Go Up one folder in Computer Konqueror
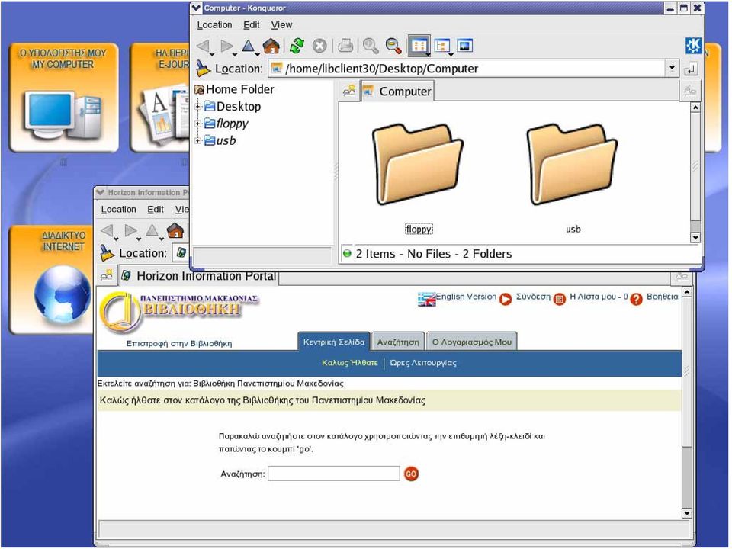 tap(249, 45)
